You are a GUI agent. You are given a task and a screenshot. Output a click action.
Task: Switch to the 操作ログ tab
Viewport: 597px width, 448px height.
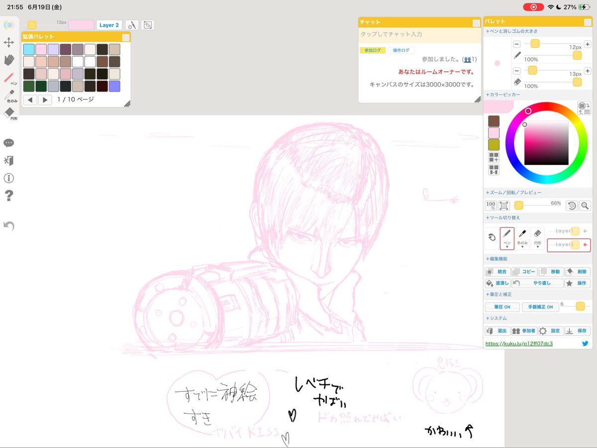point(401,50)
